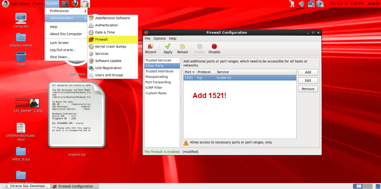The image size is (381, 189).
Task: Select ICMP Filter in the sidebar
Action: 162,88
